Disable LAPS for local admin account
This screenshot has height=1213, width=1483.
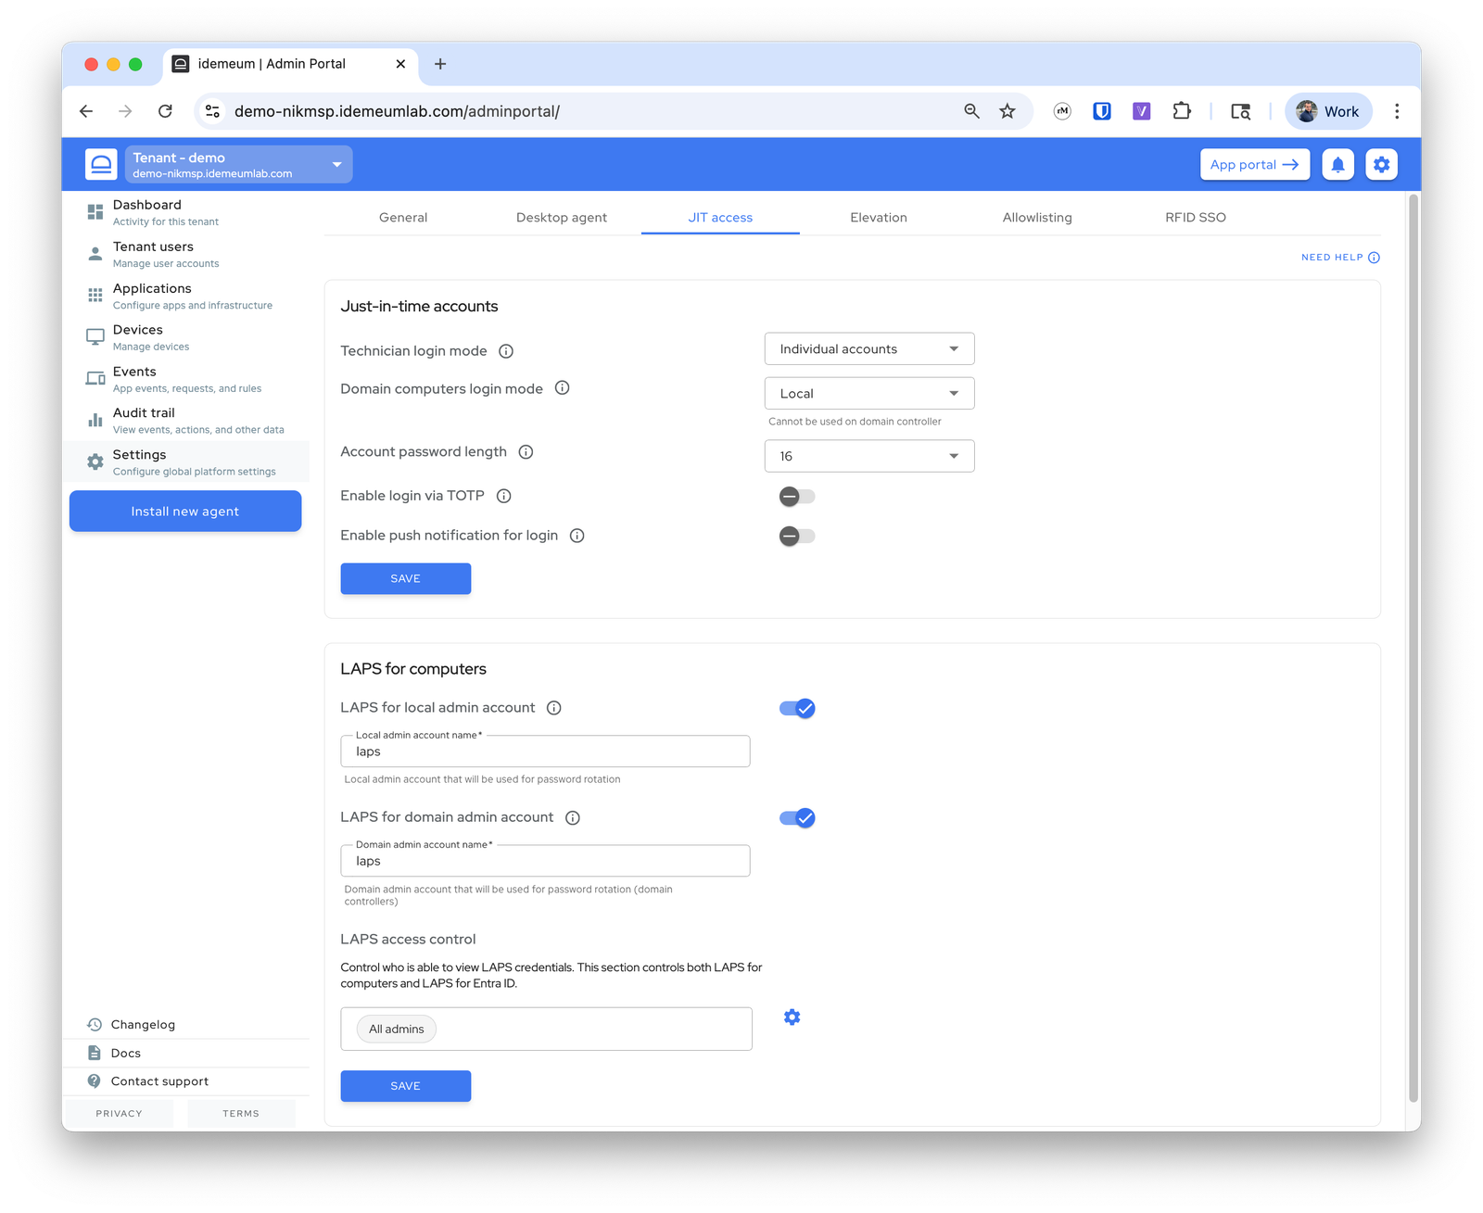pos(797,709)
